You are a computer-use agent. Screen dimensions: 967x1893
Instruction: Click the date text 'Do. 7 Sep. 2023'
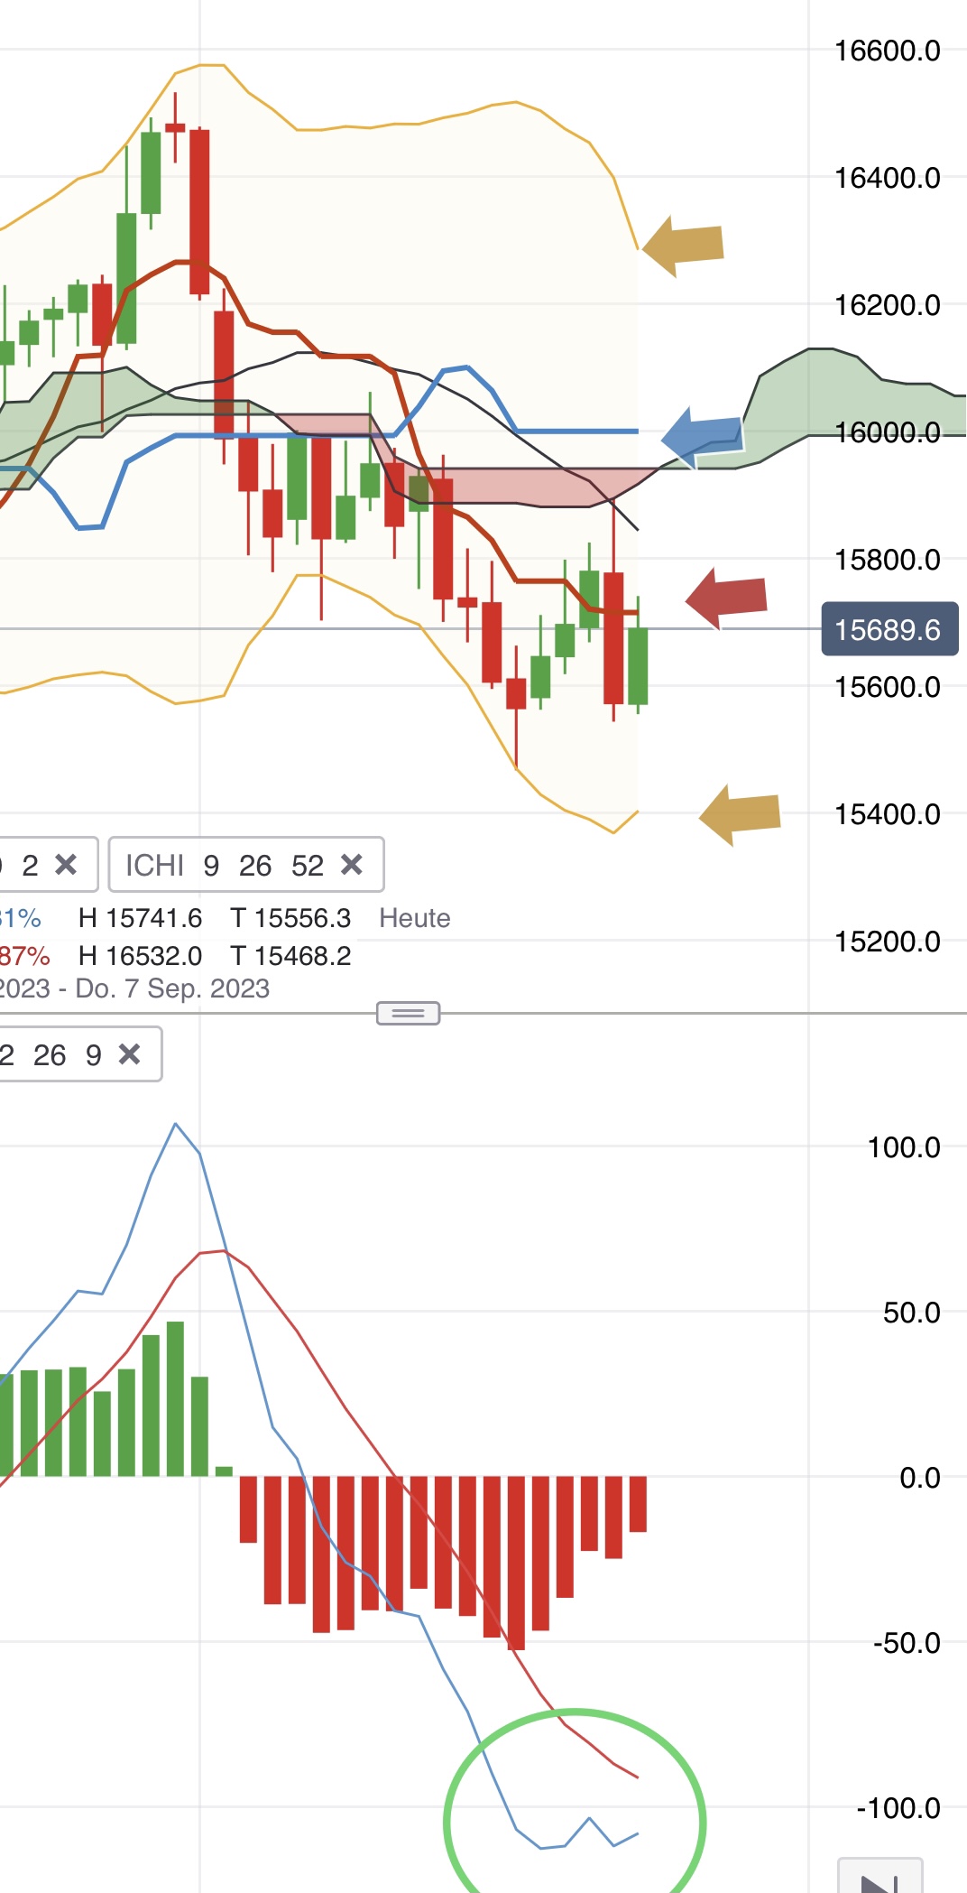tap(172, 988)
